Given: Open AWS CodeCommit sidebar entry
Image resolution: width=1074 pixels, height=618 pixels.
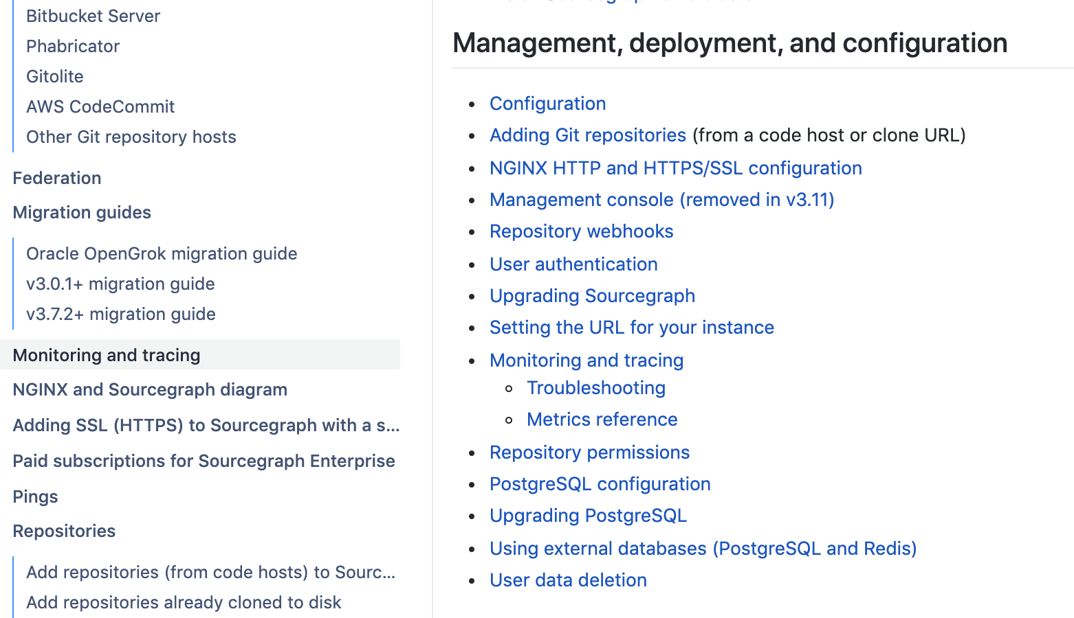Looking at the screenshot, I should pos(100,106).
